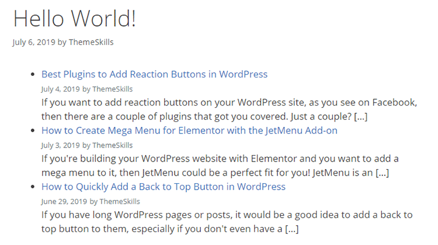Open the Back to Top Button post link
438x245 pixels.
[x=164, y=187]
